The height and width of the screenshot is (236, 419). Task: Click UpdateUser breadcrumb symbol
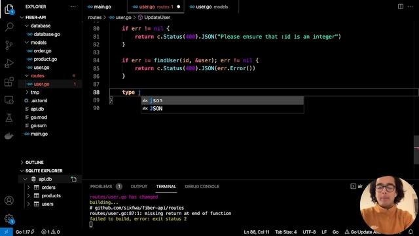click(155, 18)
